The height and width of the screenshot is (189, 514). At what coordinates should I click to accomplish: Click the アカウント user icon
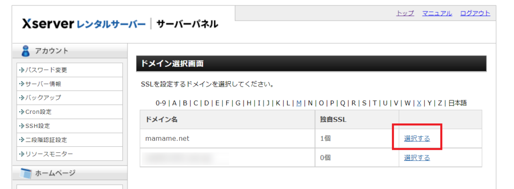point(25,51)
